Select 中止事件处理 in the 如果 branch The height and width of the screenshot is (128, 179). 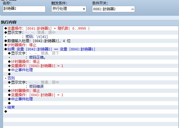pos(91,70)
